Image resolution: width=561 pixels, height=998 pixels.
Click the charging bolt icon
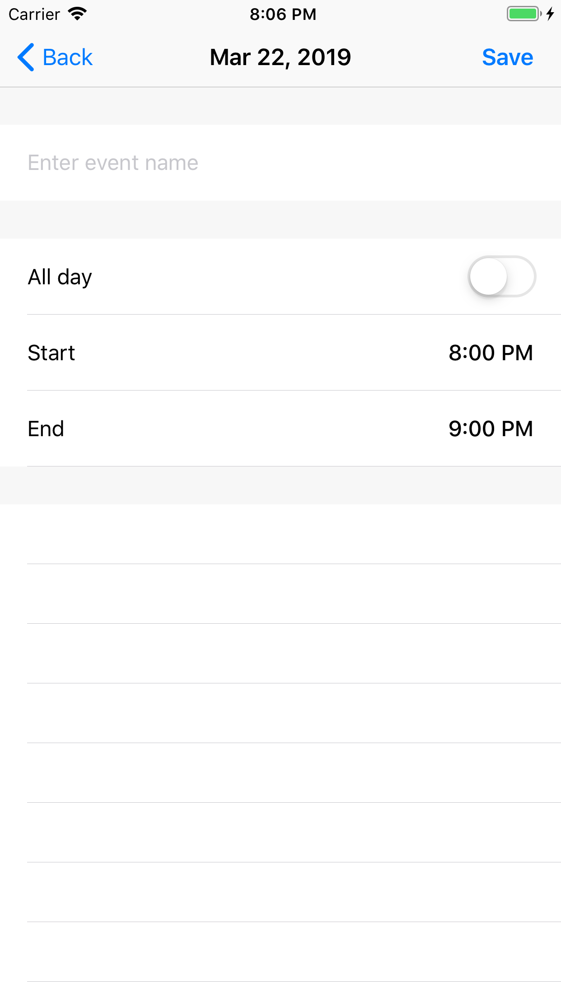coord(550,14)
